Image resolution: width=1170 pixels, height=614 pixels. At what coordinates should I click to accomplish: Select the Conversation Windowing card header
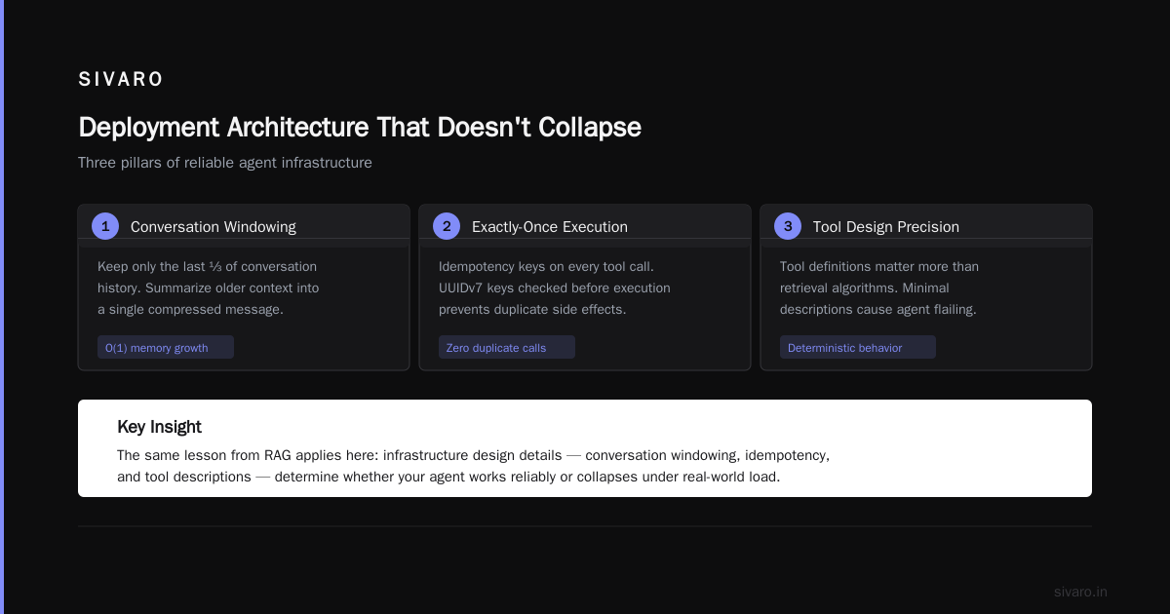click(244, 226)
